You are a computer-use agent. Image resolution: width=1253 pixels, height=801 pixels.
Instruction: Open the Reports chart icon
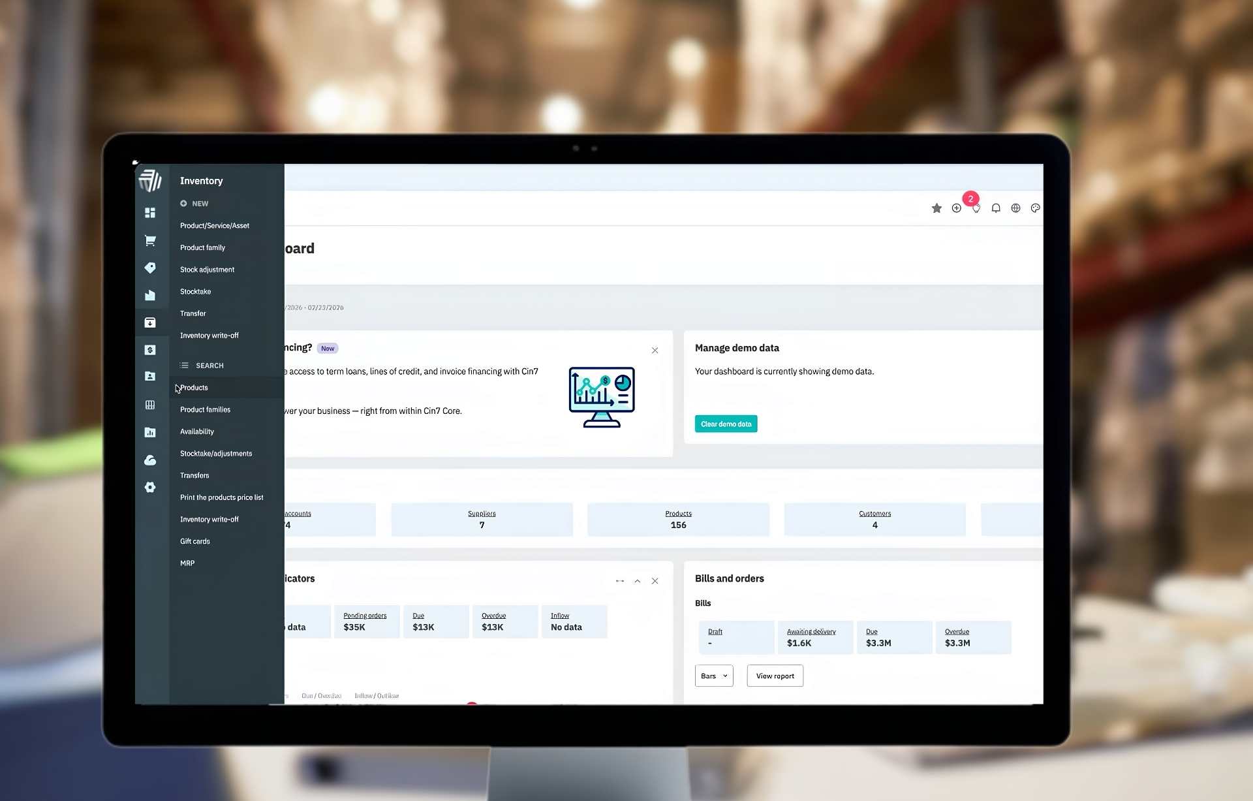coord(150,432)
